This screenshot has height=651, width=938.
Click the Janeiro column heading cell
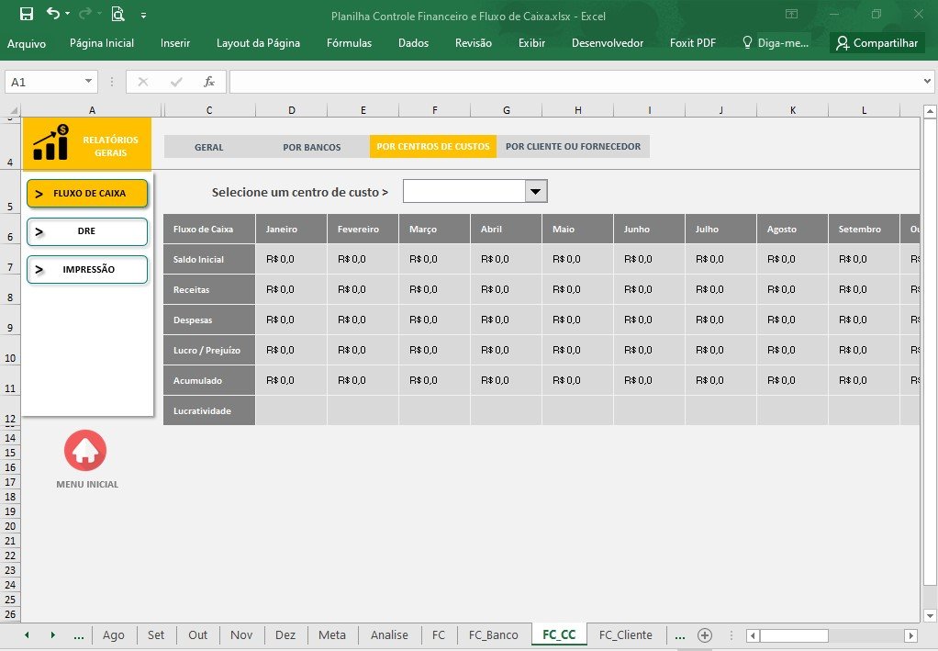pyautogui.click(x=291, y=230)
